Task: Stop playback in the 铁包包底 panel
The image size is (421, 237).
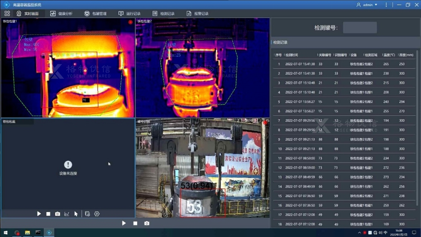Action: (48, 214)
